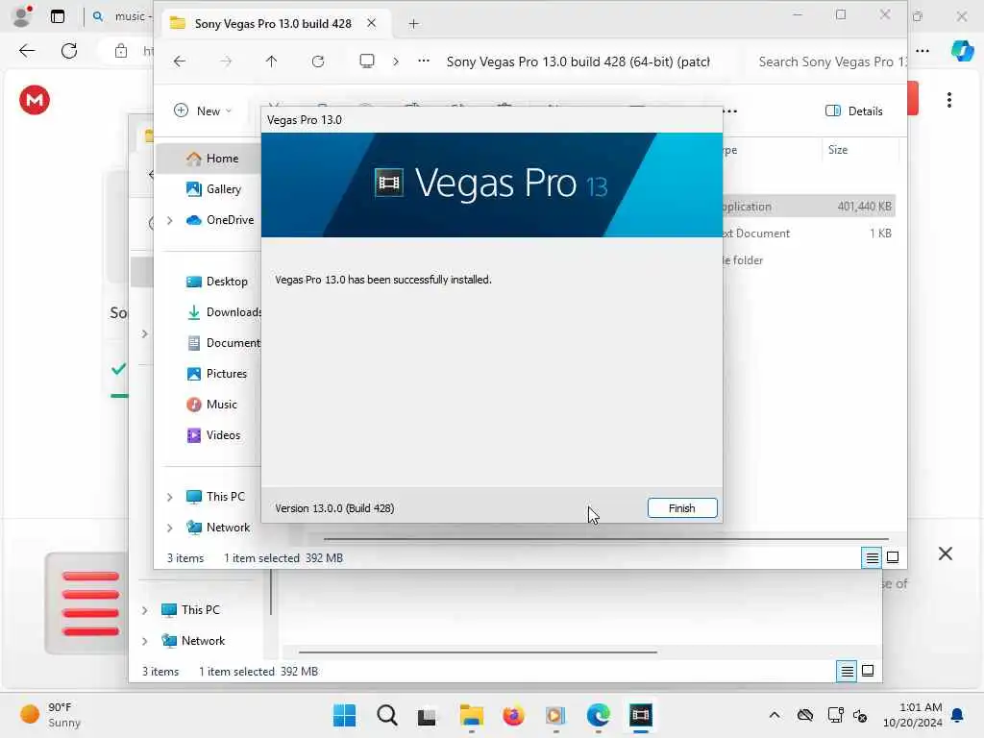Select OneDrive in the sidebar
The width and height of the screenshot is (984, 738).
pyautogui.click(x=220, y=220)
